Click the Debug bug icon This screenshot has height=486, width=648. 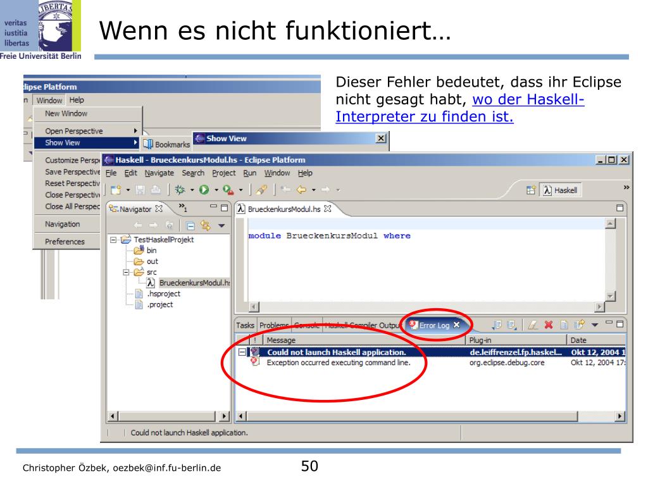pos(180,190)
